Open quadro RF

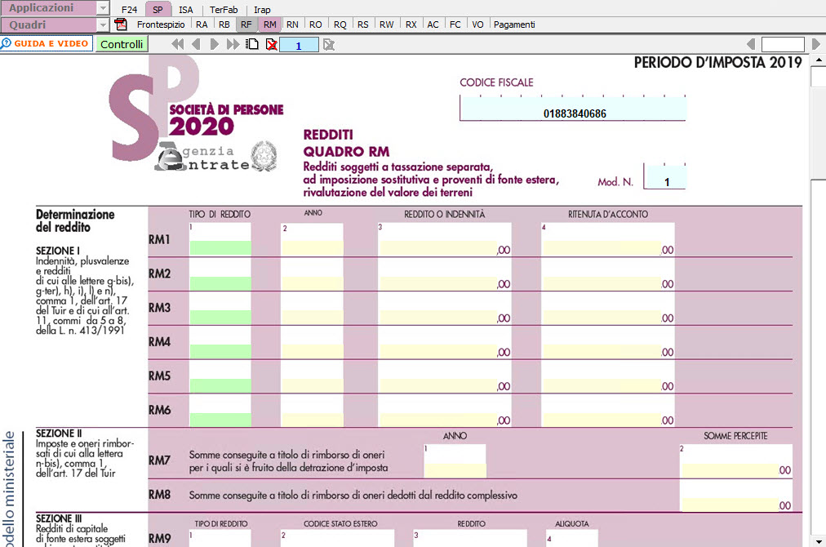click(x=246, y=24)
